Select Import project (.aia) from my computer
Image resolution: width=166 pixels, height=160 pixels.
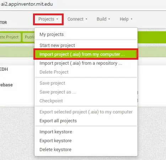point(86,54)
